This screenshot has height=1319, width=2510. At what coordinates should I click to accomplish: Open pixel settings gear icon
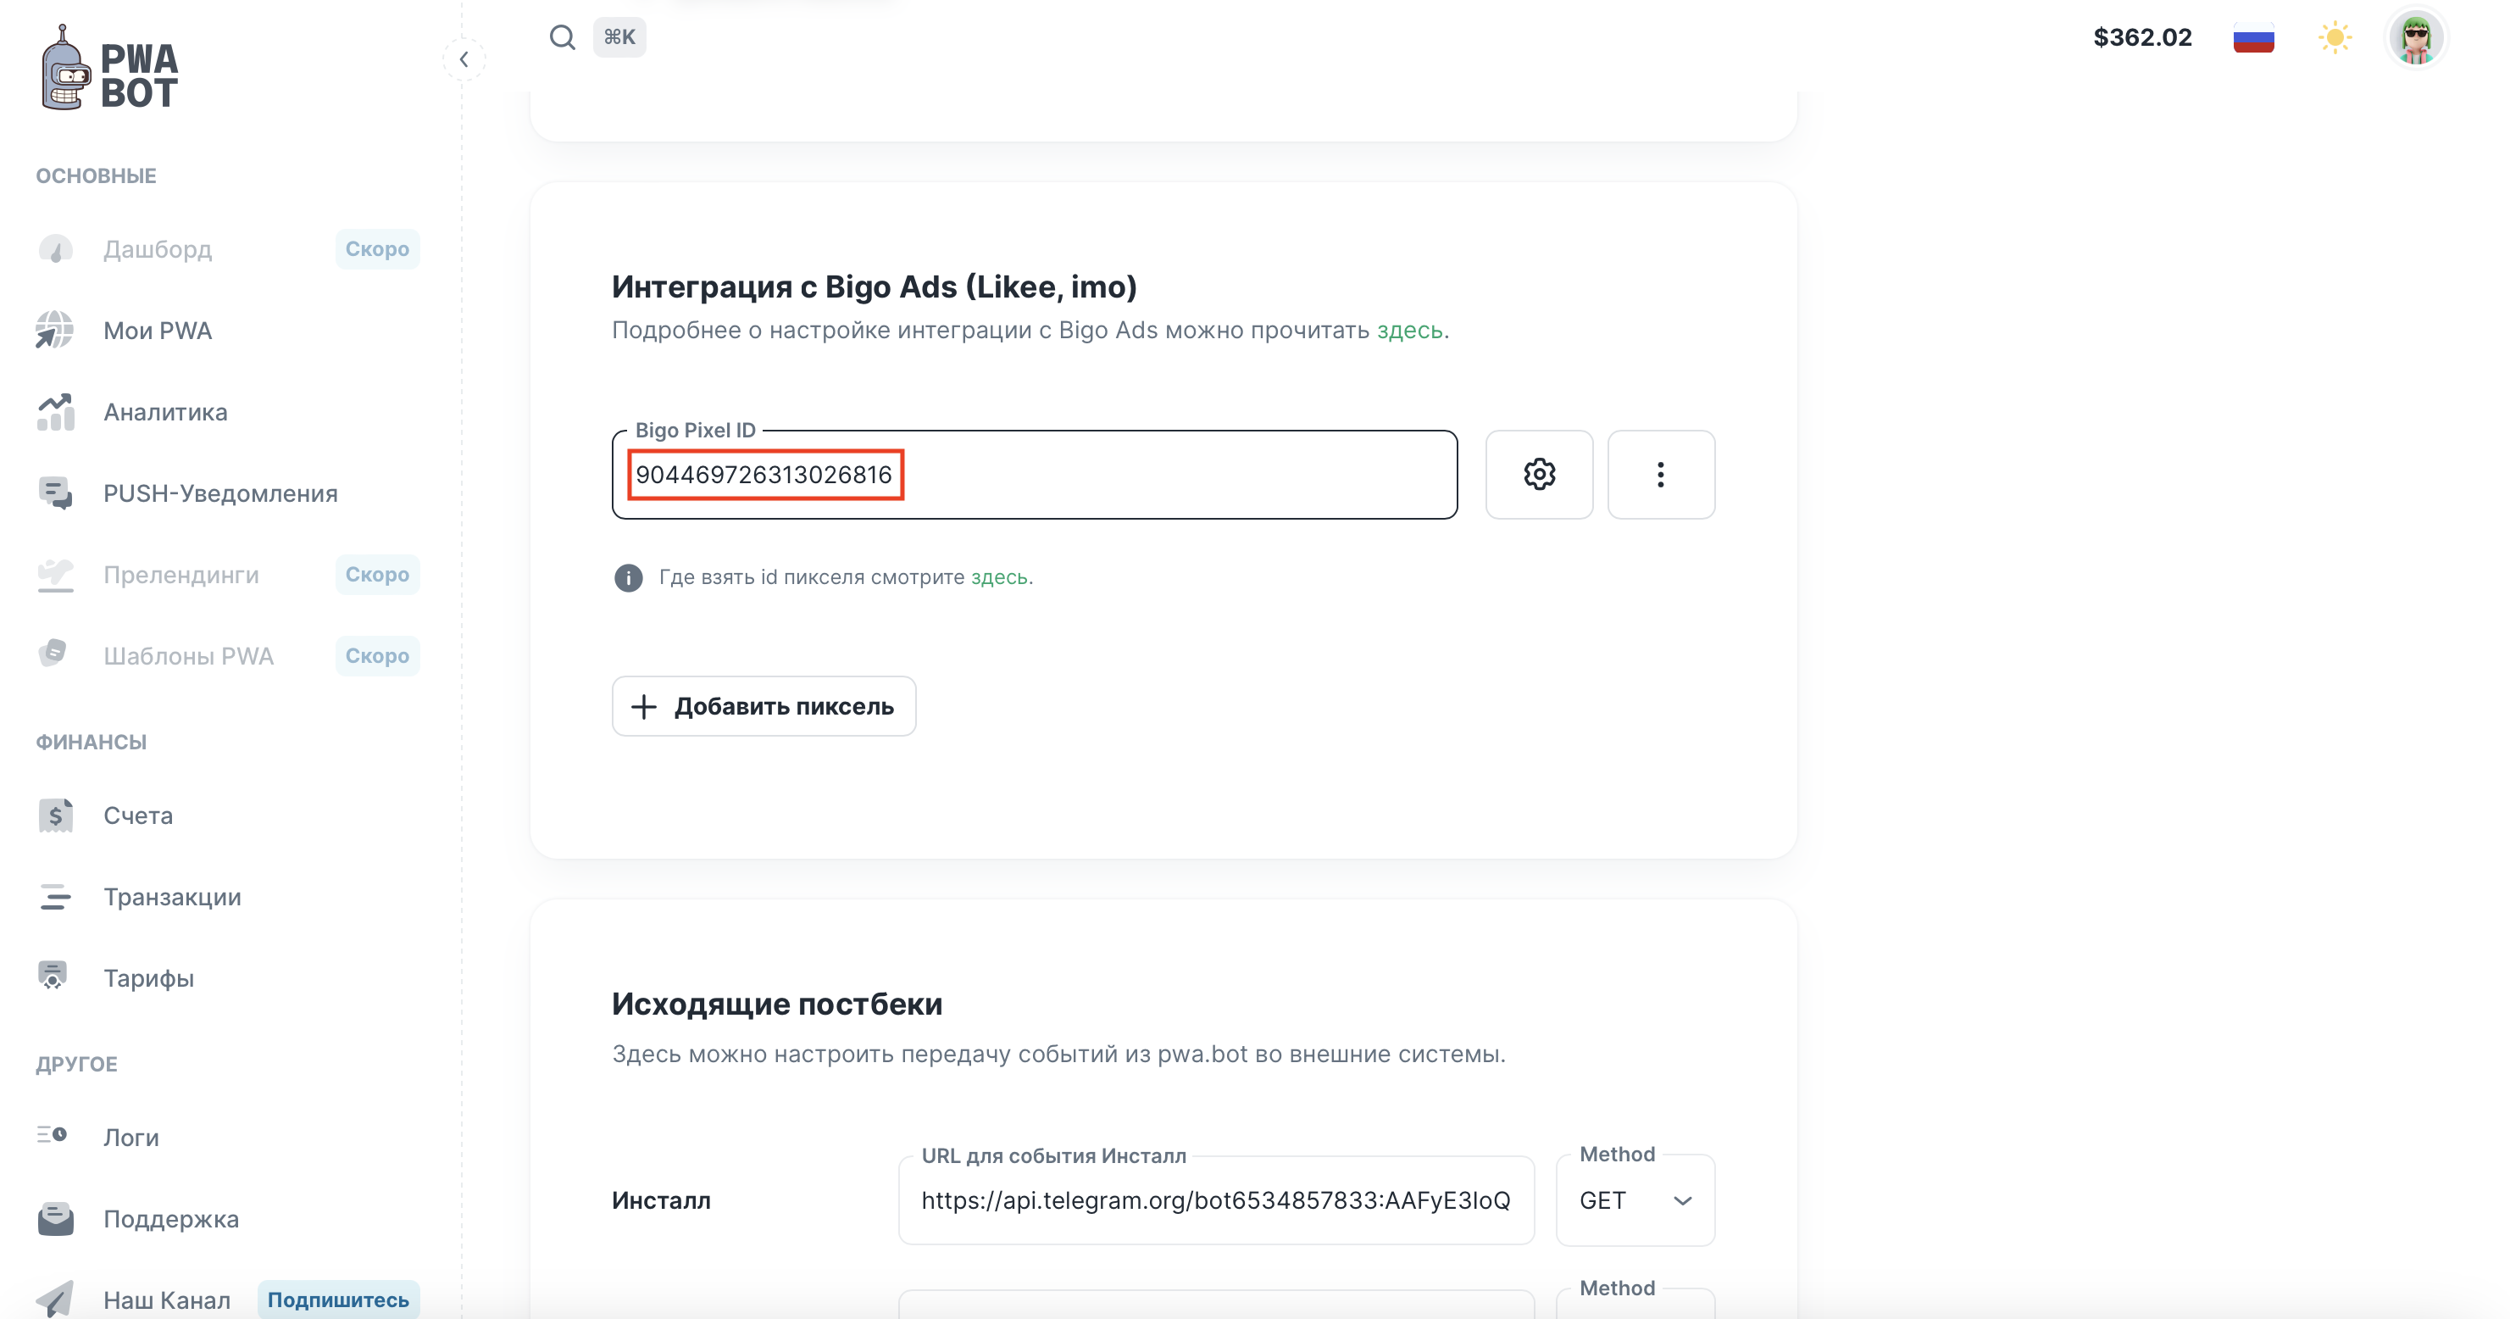click(1539, 475)
